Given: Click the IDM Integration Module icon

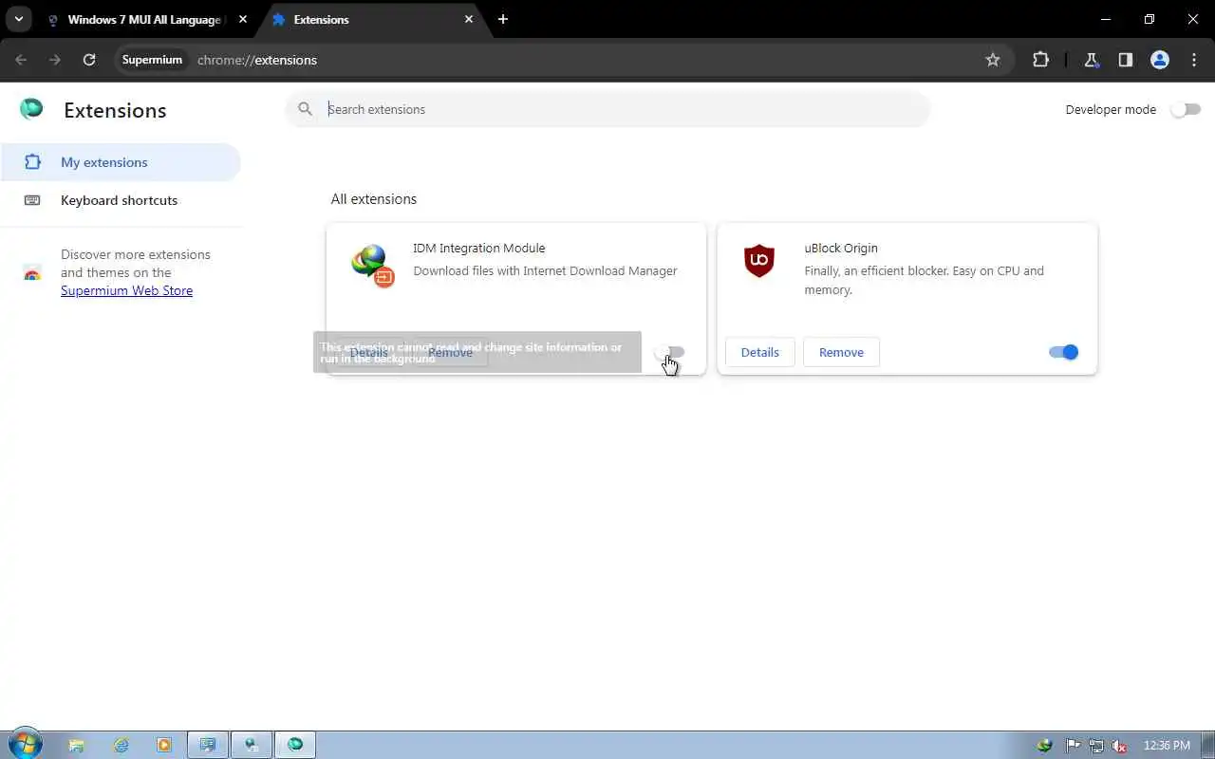Looking at the screenshot, I should [372, 265].
